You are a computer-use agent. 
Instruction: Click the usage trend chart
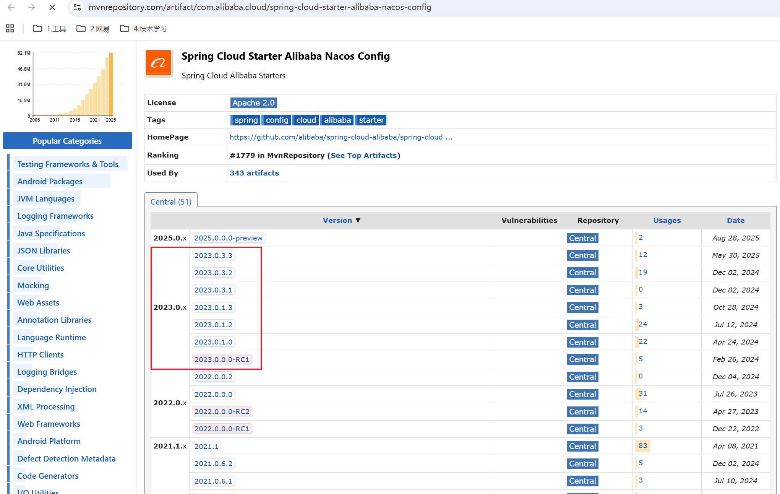point(73,85)
